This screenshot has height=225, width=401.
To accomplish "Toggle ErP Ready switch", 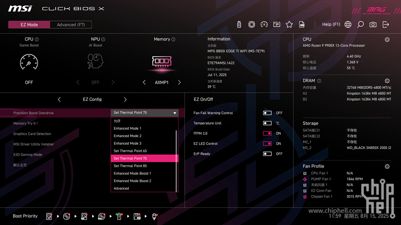I will (x=267, y=154).
